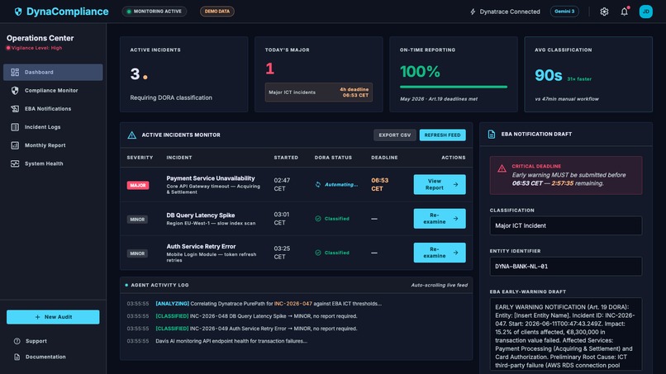Open the settings gear icon
The image size is (666, 374).
coord(604,12)
